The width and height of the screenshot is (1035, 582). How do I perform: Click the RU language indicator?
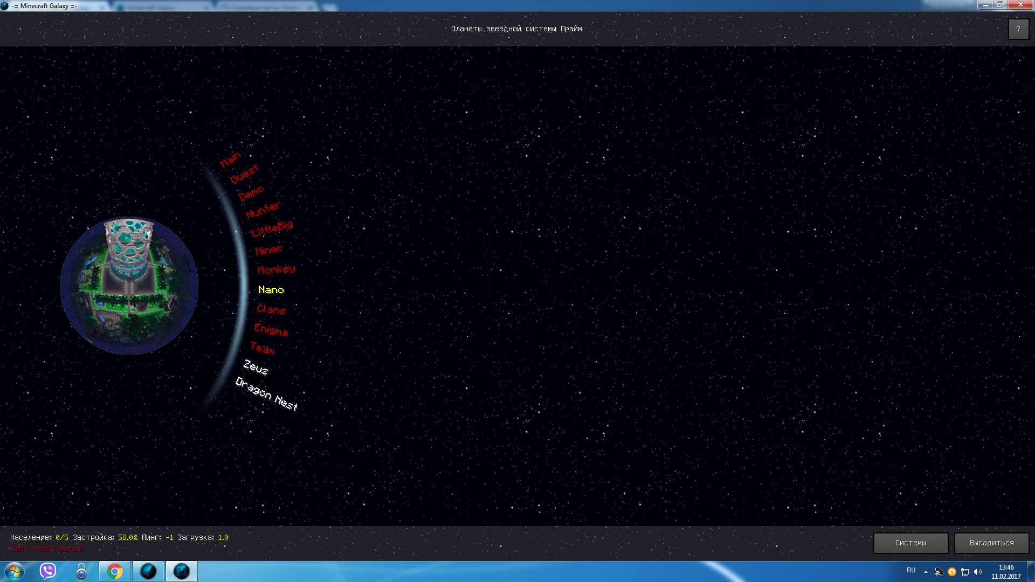911,570
